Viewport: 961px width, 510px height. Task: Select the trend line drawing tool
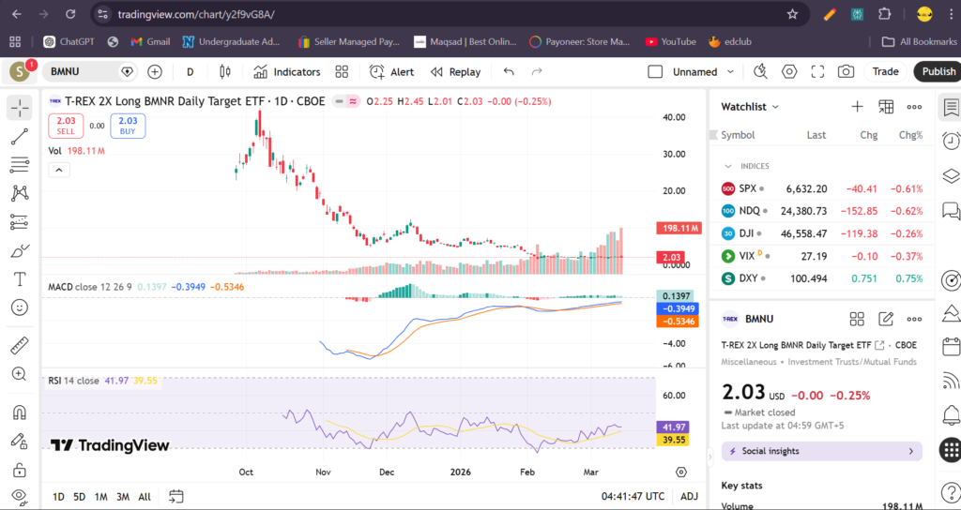(19, 137)
